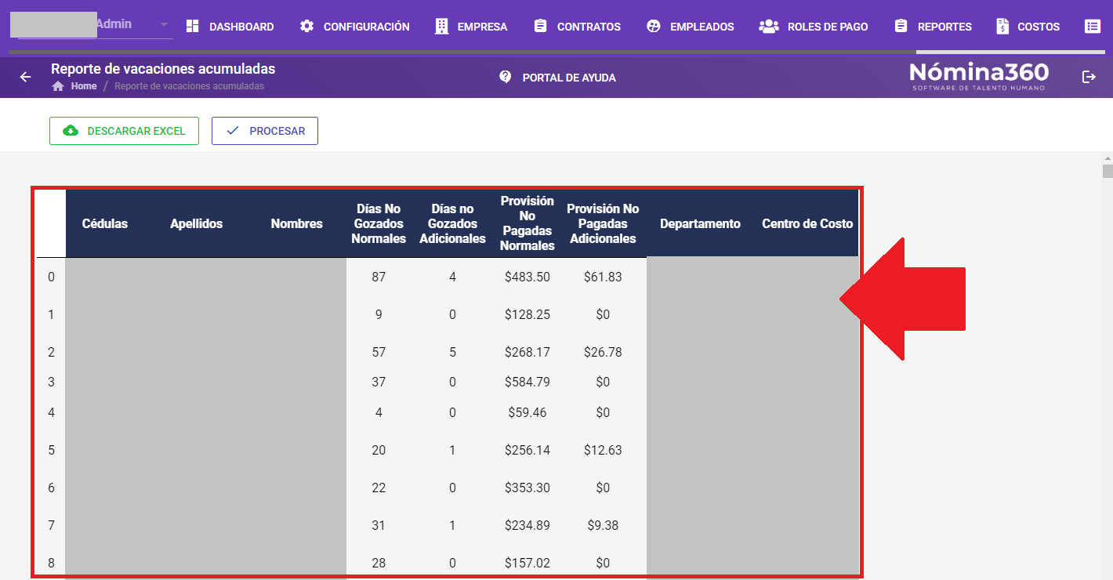Image resolution: width=1113 pixels, height=580 pixels.
Task: Click the help question mark icon
Action: (x=506, y=77)
